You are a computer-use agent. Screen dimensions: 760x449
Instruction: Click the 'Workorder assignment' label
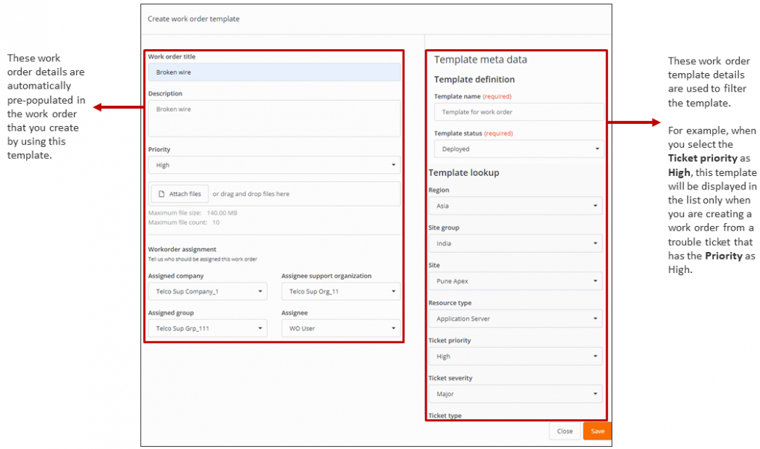182,249
